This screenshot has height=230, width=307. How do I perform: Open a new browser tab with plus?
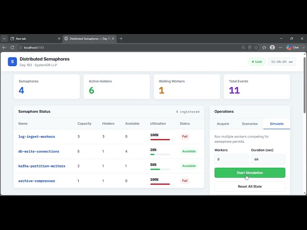tap(121, 39)
